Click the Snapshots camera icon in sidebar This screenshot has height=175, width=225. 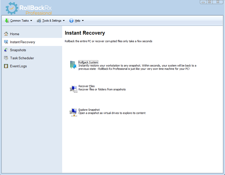point(6,50)
